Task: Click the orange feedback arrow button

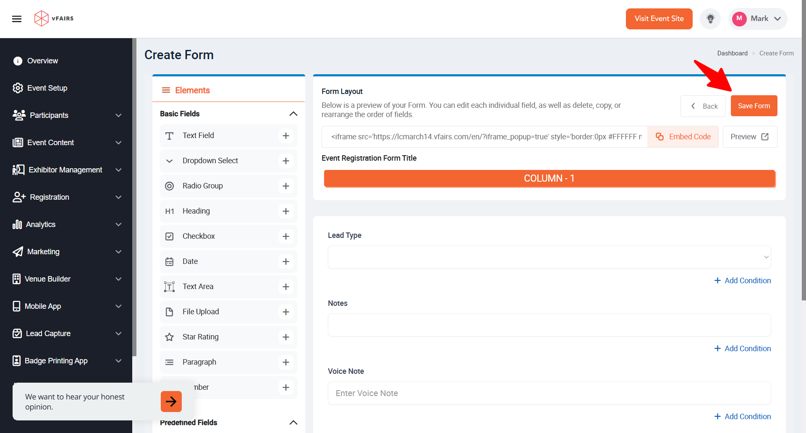Action: [171, 402]
